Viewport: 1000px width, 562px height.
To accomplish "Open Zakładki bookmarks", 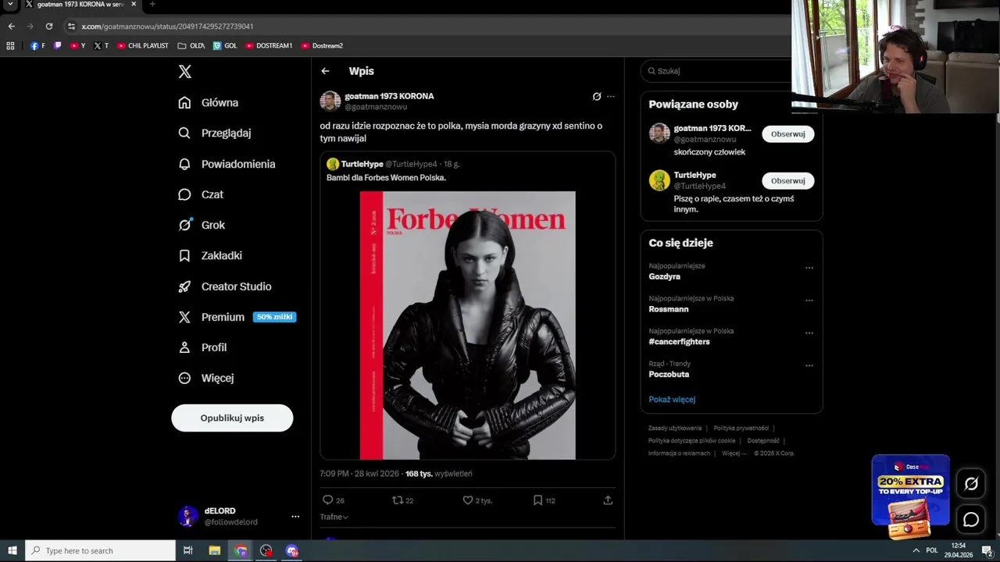I will [210, 255].
